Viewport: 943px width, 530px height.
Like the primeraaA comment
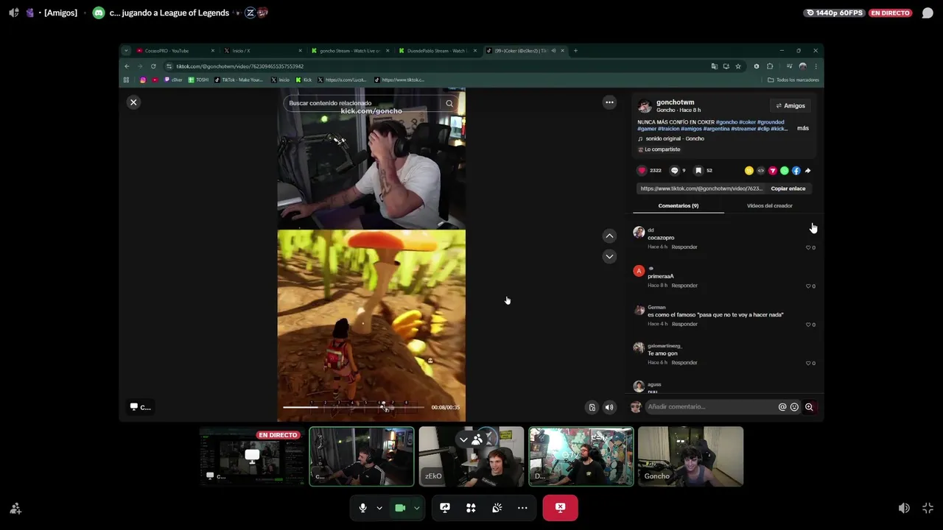pyautogui.click(x=809, y=286)
